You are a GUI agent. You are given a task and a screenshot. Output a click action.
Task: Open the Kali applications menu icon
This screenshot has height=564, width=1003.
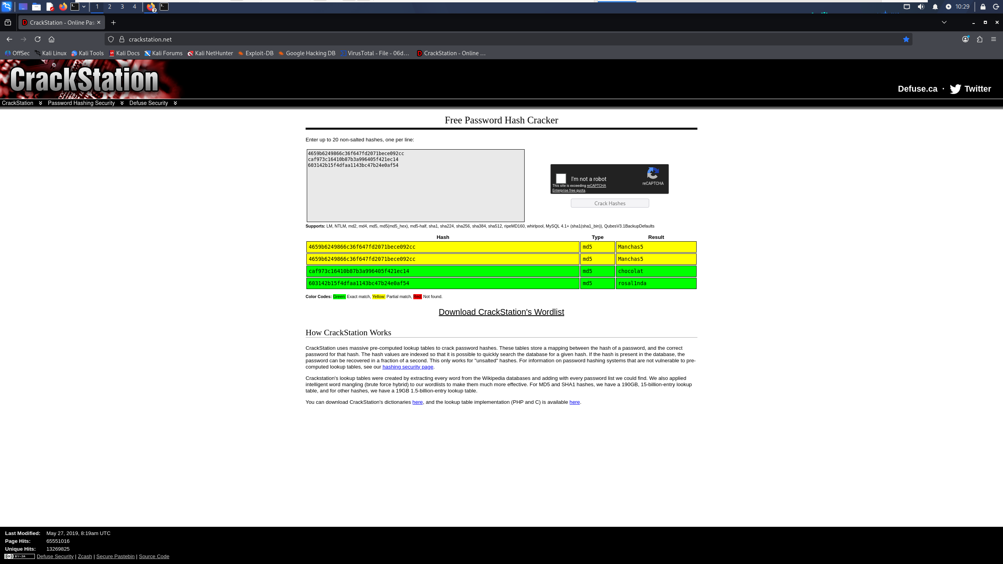coord(7,7)
